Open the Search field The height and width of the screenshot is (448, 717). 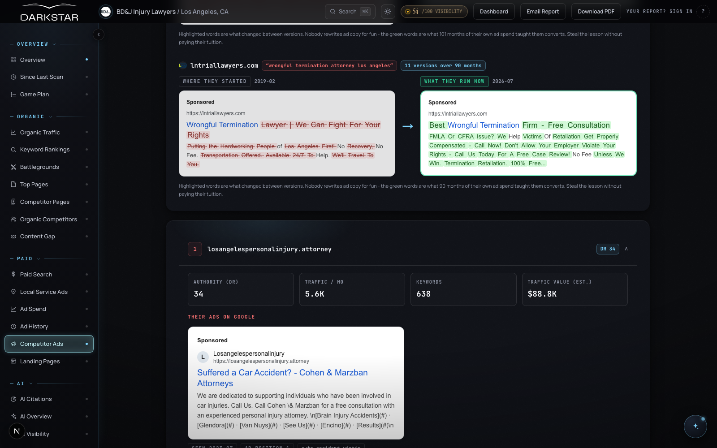350,12
